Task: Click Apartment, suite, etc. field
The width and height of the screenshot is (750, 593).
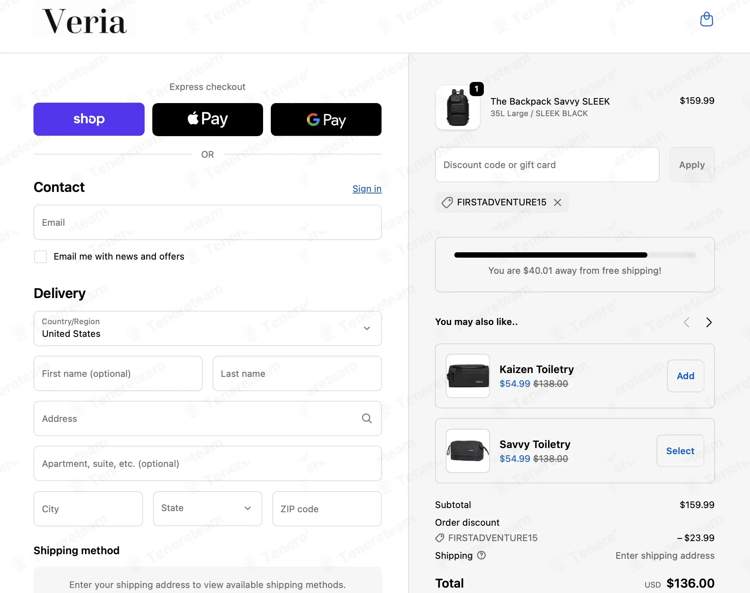Action: [x=208, y=463]
